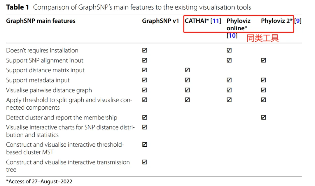Select the 'GraphSNP v1' column header

(x=160, y=21)
